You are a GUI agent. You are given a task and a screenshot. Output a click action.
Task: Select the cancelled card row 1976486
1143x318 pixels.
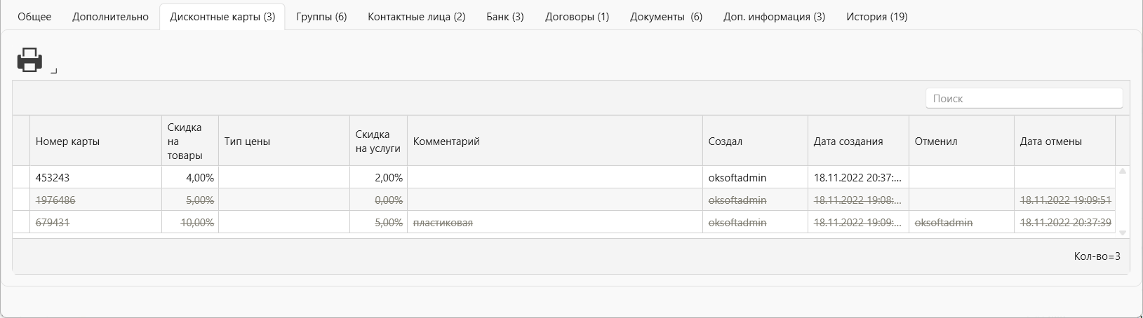tap(564, 200)
